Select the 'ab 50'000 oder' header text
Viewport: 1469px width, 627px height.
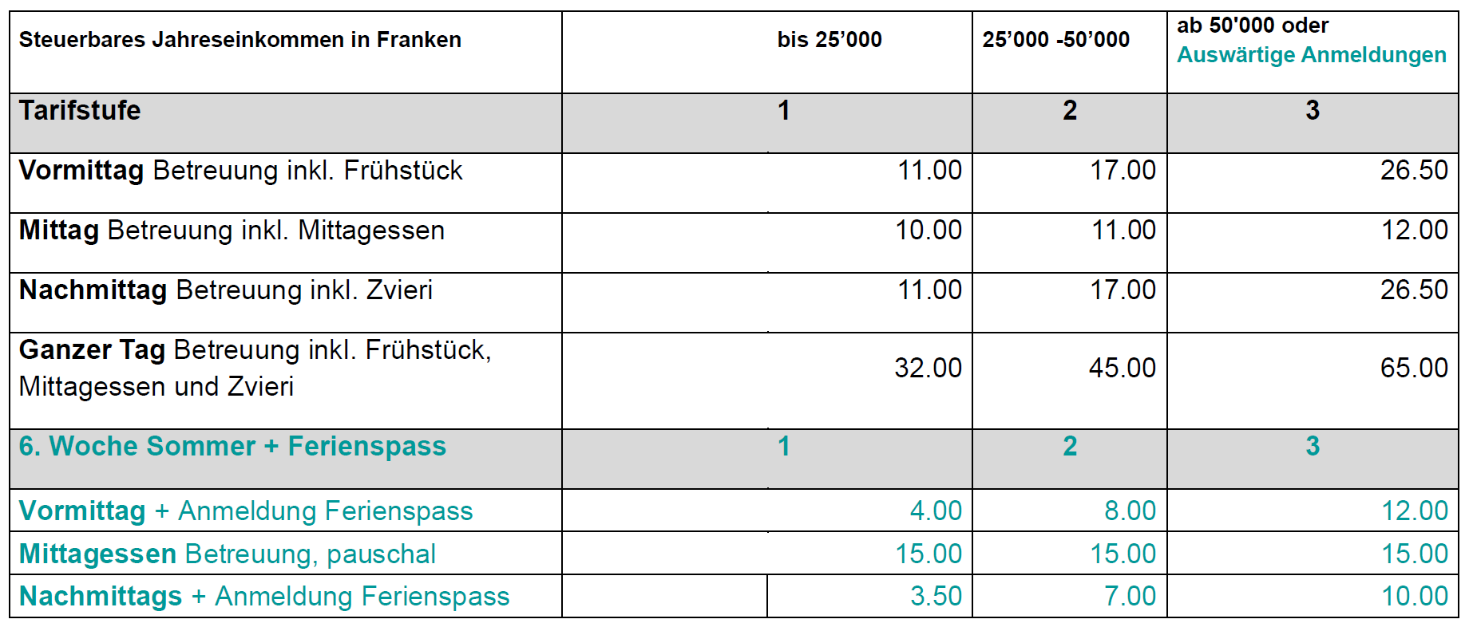[x=1252, y=26]
